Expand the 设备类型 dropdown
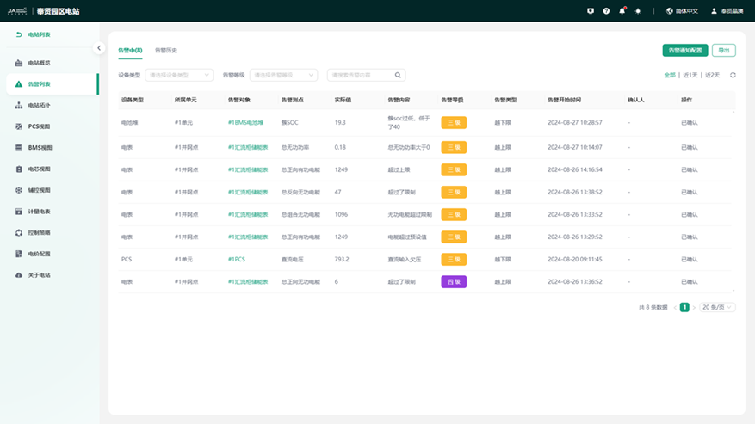The width and height of the screenshot is (755, 424). click(179, 76)
